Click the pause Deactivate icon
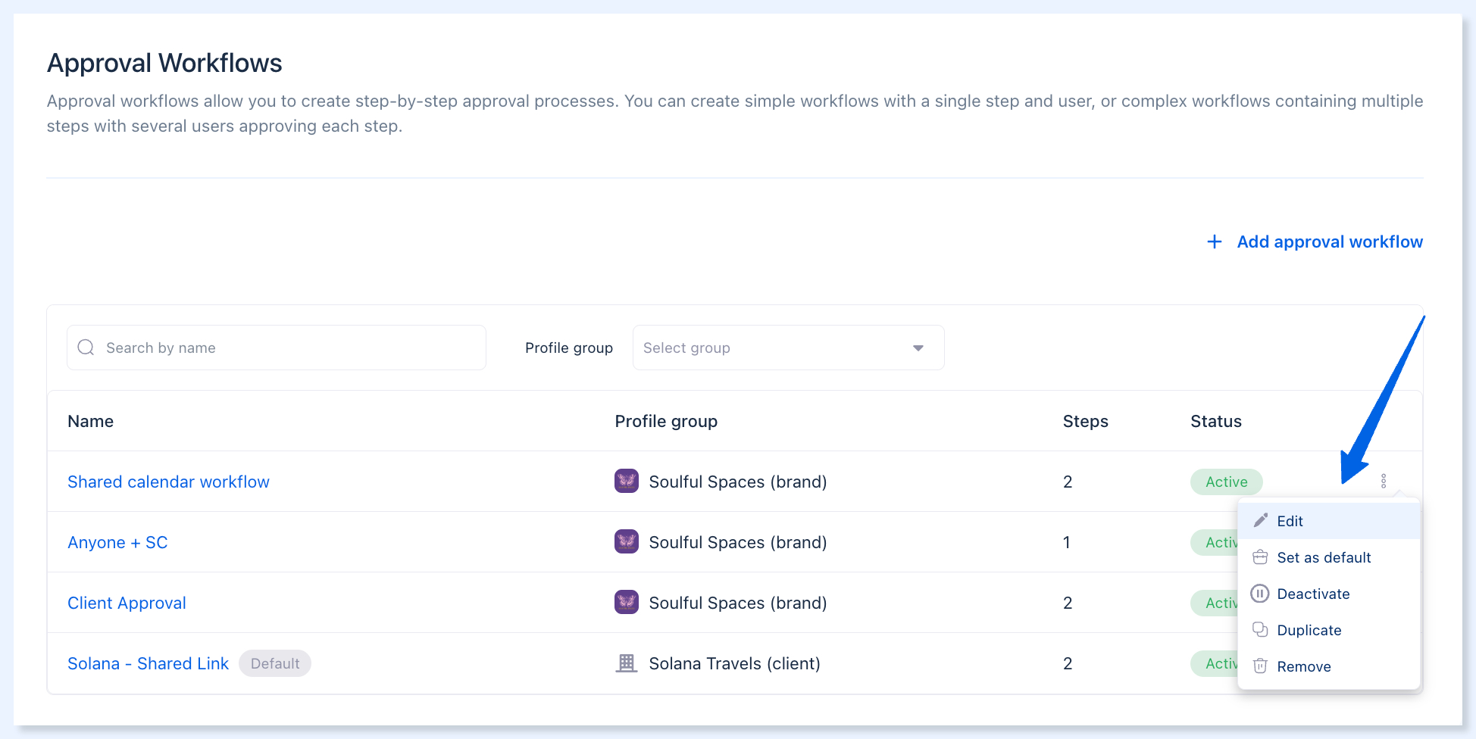The width and height of the screenshot is (1476, 739). coord(1260,594)
